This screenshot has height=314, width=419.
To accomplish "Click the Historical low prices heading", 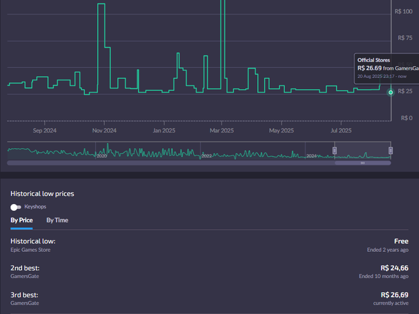I will pyautogui.click(x=42, y=193).
